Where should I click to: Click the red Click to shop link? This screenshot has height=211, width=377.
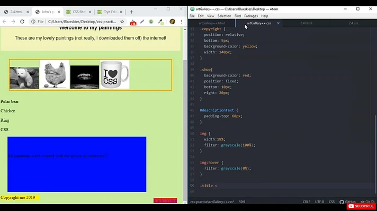coord(165,200)
